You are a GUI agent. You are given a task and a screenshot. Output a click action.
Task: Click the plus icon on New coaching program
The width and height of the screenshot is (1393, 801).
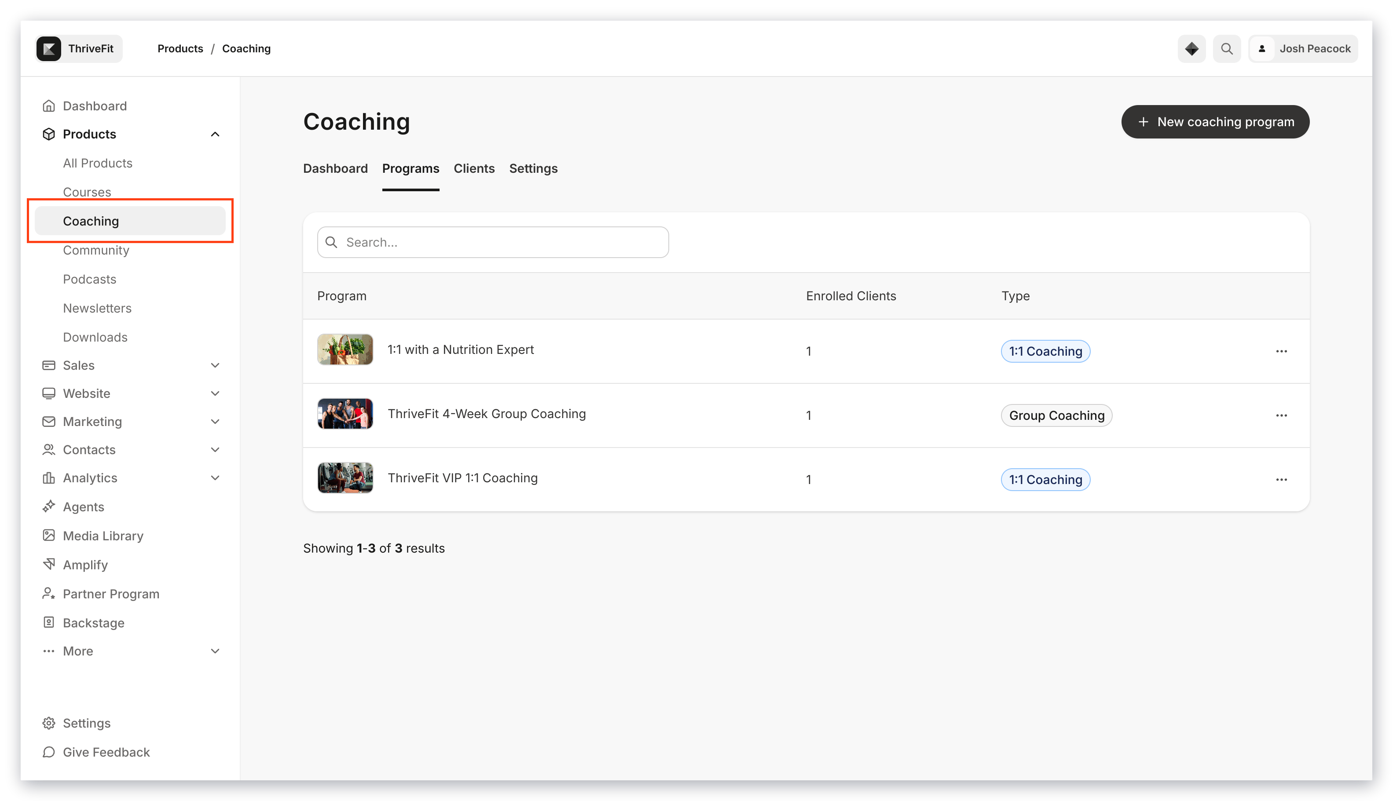click(1143, 122)
